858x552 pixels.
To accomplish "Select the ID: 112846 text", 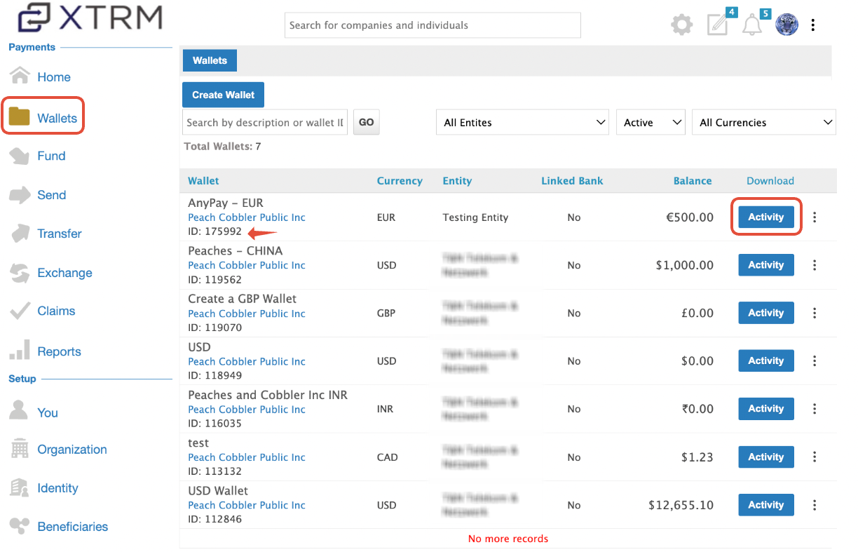I will point(214,519).
